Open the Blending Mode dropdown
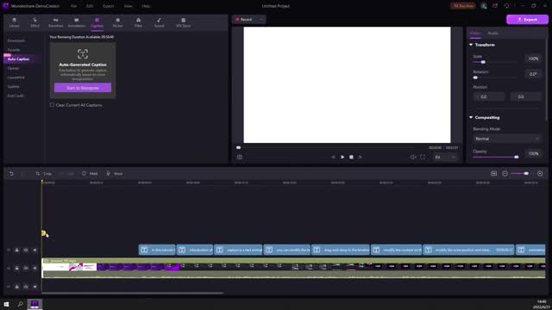This screenshot has height=310, width=552. click(506, 139)
